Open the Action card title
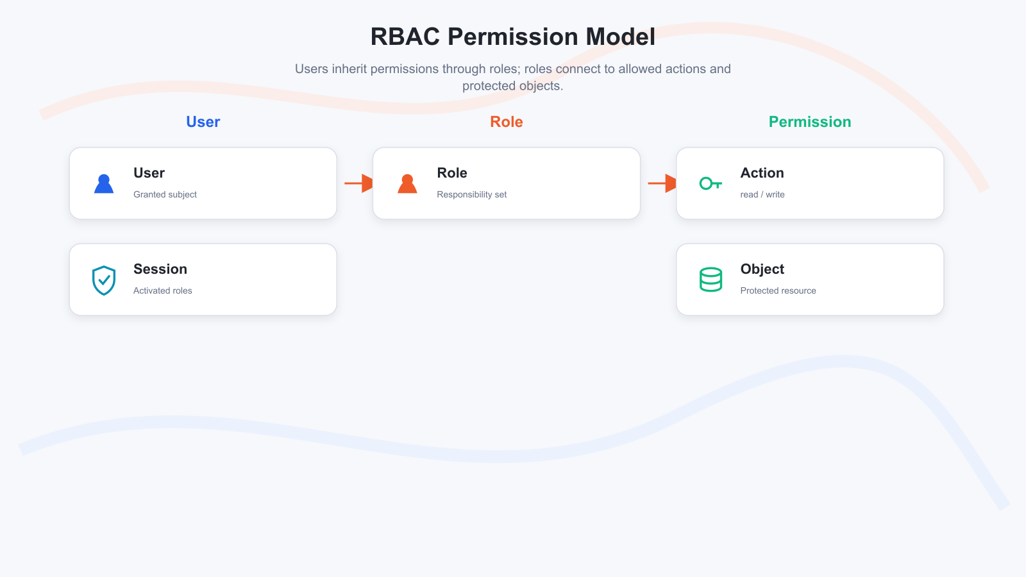The image size is (1026, 577). pos(762,173)
